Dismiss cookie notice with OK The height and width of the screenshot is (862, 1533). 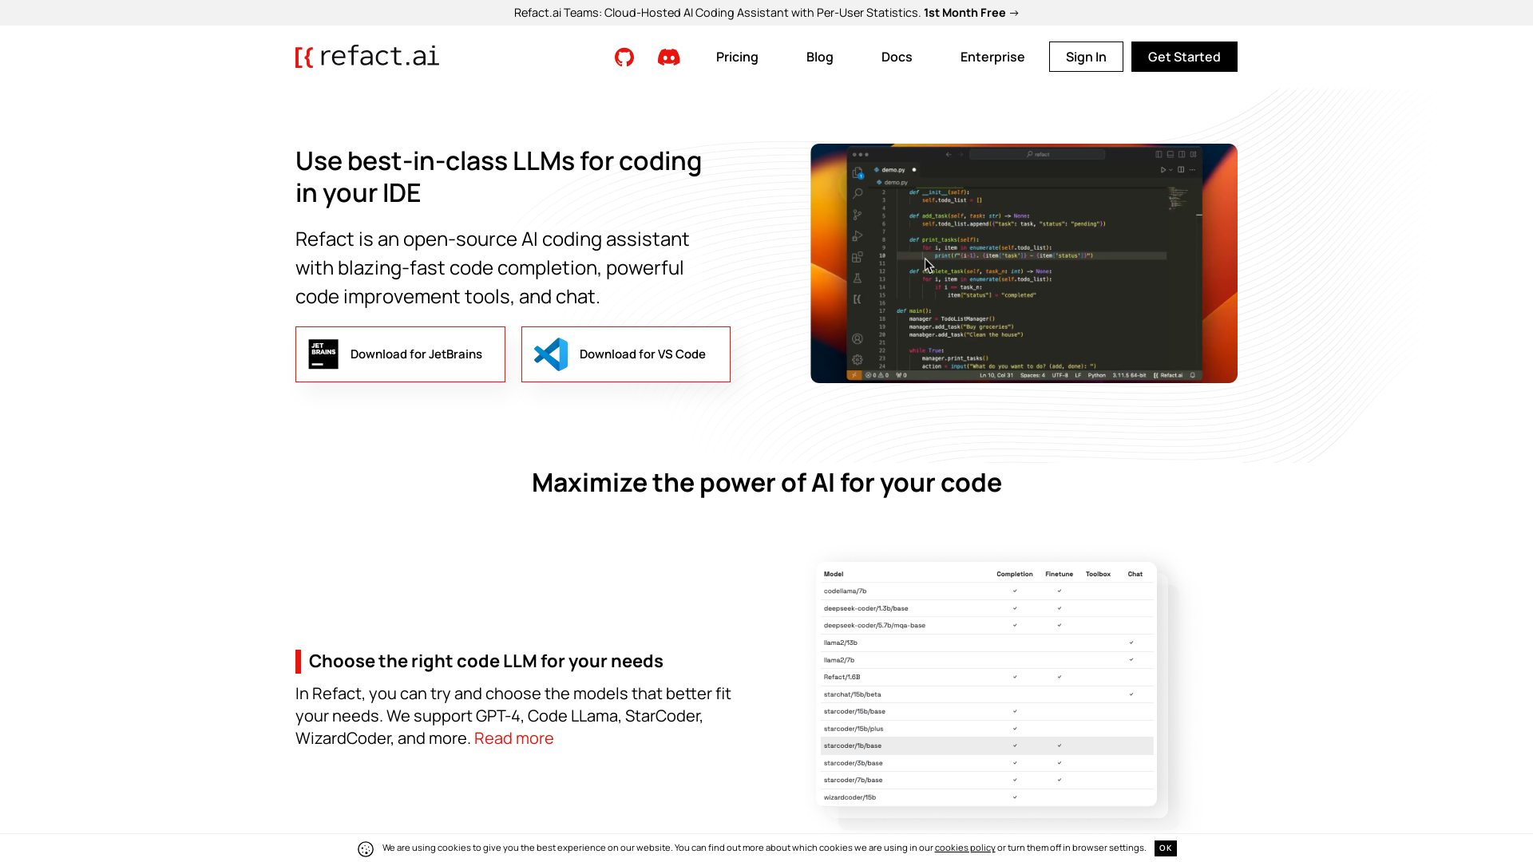click(1165, 848)
